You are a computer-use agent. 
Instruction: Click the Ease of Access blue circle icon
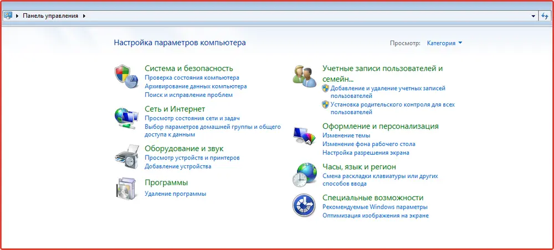point(304,205)
